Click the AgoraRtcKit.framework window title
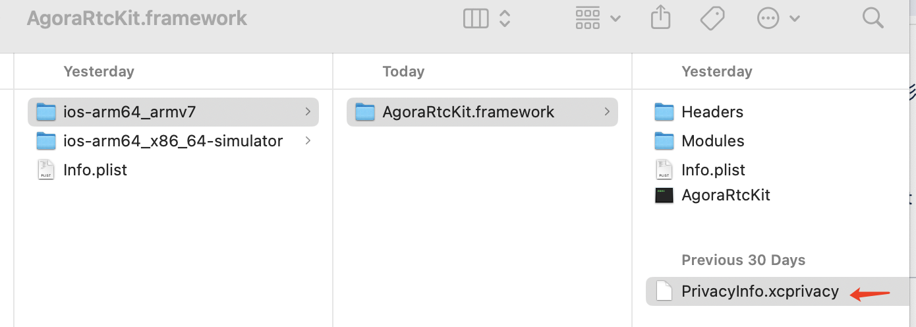 [x=137, y=18]
